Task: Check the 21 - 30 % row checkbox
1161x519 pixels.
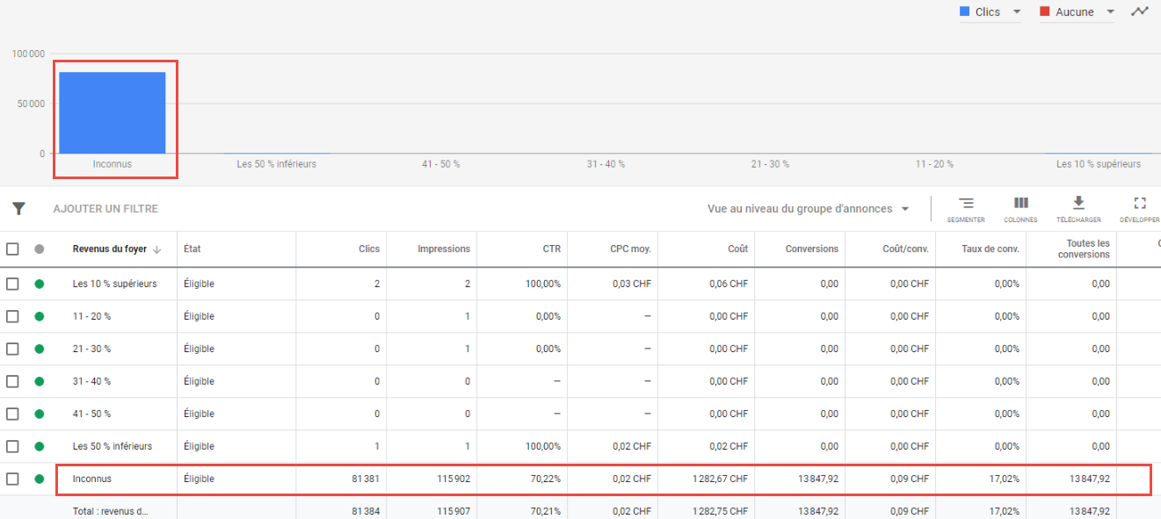Action: click(x=12, y=349)
